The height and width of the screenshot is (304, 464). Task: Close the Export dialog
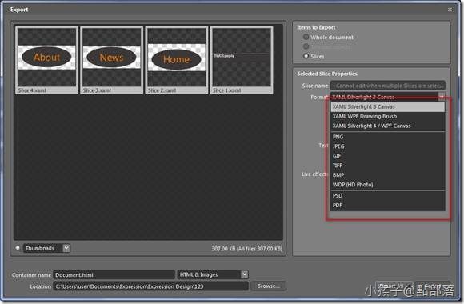[450, 10]
